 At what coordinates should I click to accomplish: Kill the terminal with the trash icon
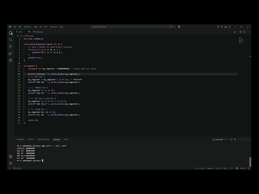[235, 139]
